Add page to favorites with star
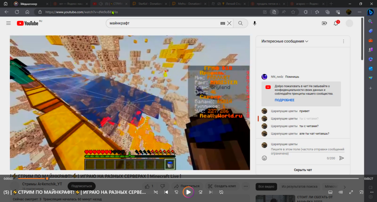 [x=293, y=12]
